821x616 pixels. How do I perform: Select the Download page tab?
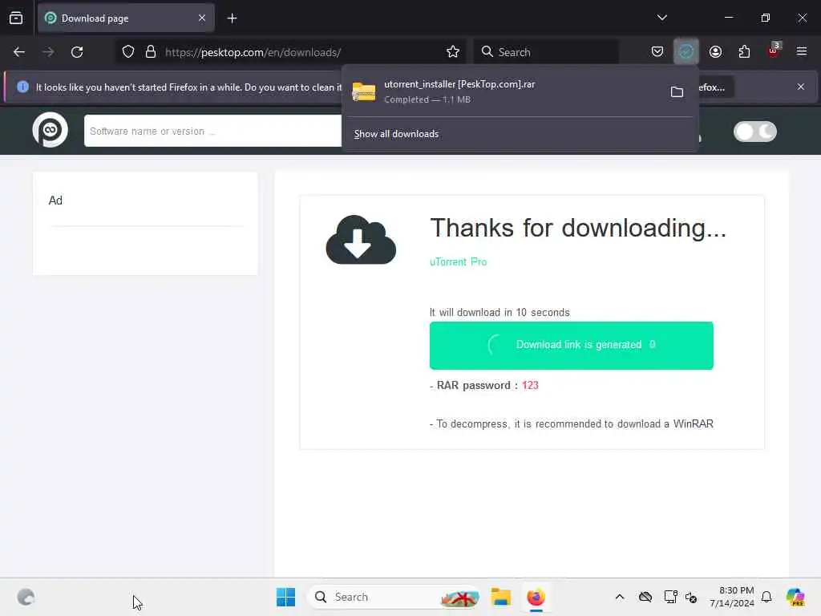(126, 18)
